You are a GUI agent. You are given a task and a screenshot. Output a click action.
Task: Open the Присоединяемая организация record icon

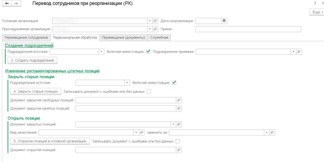[x=155, y=29]
